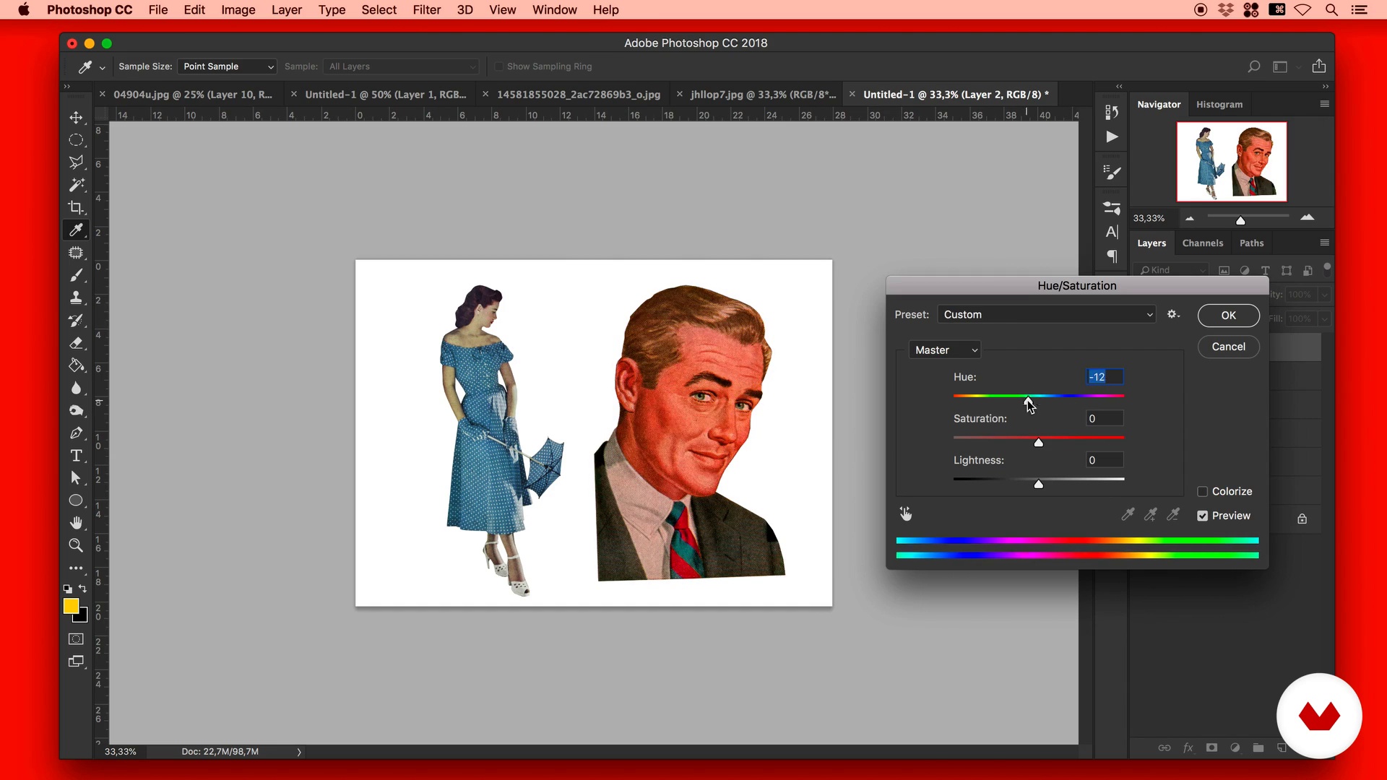The height and width of the screenshot is (780, 1387).
Task: Select the Horizontal Type tool
Action: (x=76, y=456)
